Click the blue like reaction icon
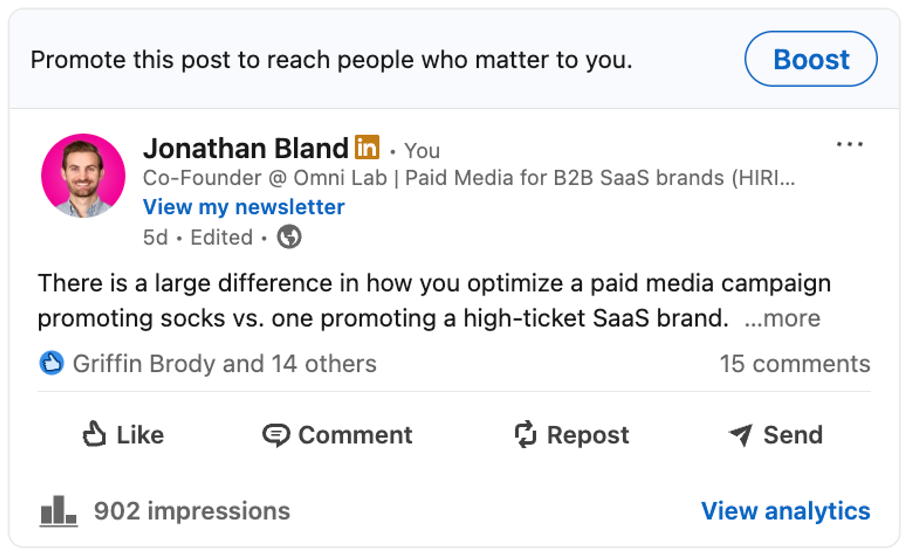Viewport: 908px width, 552px height. click(x=52, y=363)
